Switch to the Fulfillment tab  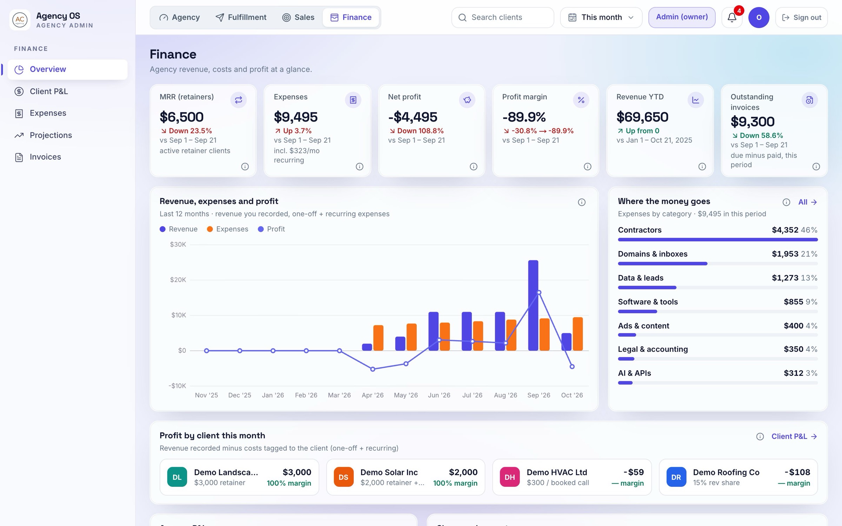pyautogui.click(x=241, y=18)
